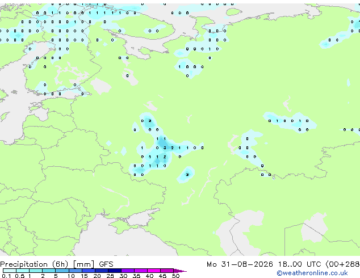Click the '40' legend scale label
This screenshot has height=278, width=360.
[x=149, y=276]
